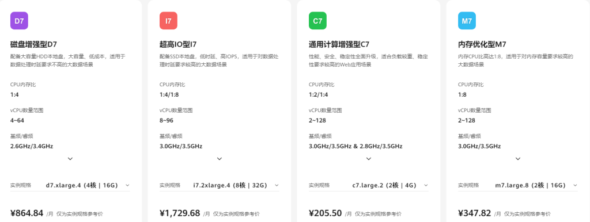The width and height of the screenshot is (590, 222).
Task: Click 仅为实例规格参考价 note in D7 card
Action: pos(80,214)
